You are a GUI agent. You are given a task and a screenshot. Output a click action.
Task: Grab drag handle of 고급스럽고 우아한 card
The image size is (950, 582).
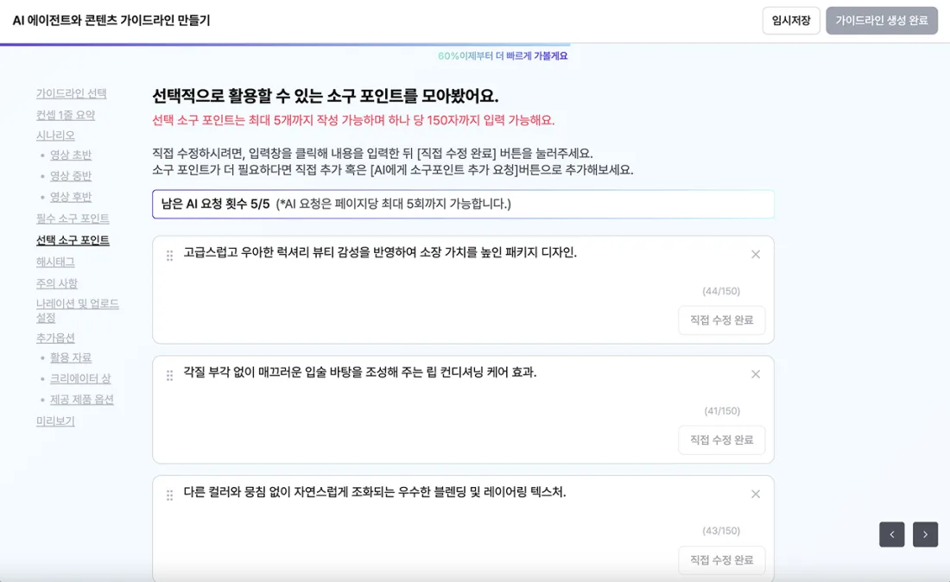point(169,256)
